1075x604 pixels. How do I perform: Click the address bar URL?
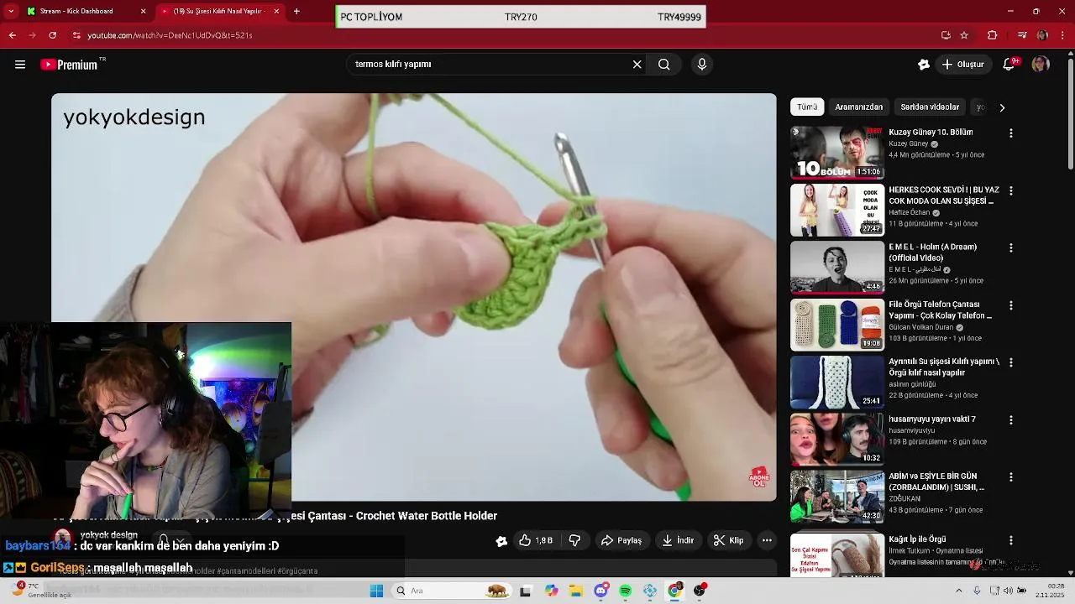[170, 35]
